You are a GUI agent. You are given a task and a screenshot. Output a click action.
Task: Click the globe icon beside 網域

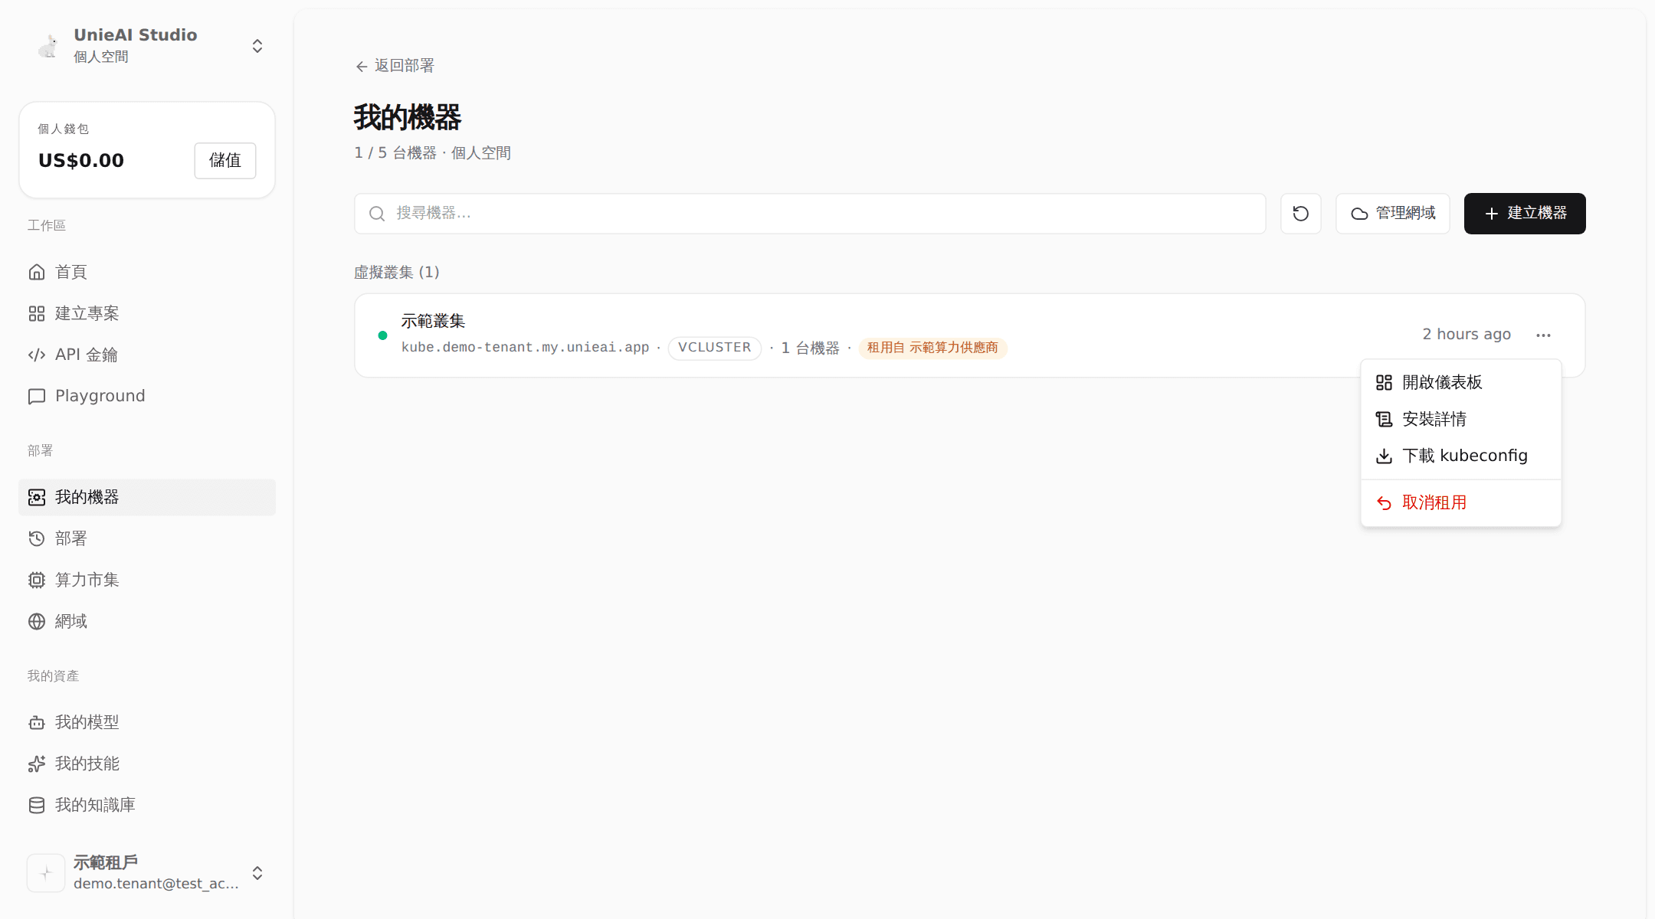[x=37, y=621]
